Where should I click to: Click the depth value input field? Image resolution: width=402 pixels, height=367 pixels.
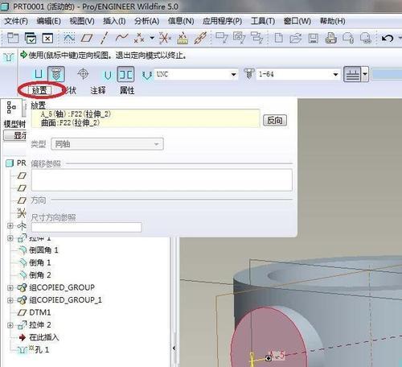click(x=387, y=74)
